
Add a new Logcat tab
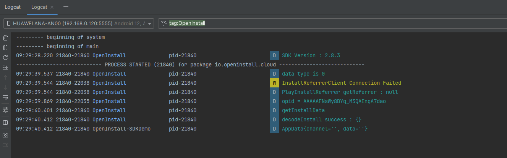pyautogui.click(x=66, y=7)
